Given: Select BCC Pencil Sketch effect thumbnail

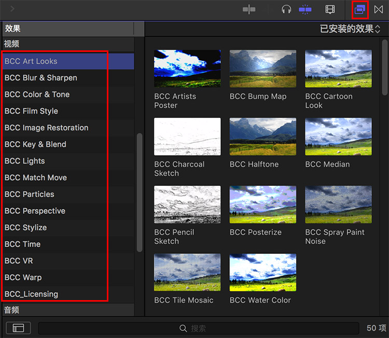Looking at the screenshot, I should [187, 205].
